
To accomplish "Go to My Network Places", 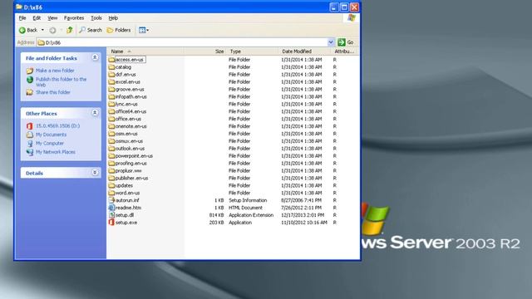I will pos(56,152).
